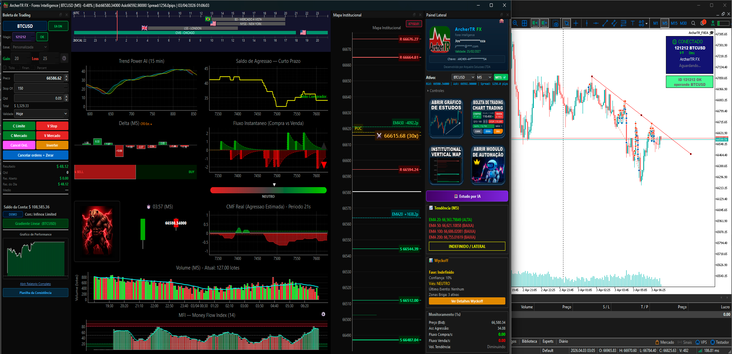The width and height of the screenshot is (732, 354).
Task: Toggle the DEMO account badge
Action: click(13, 214)
